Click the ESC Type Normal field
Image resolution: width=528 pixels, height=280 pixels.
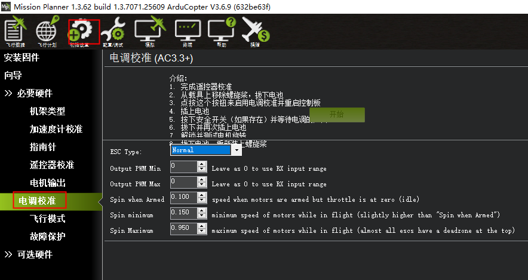[x=201, y=150]
